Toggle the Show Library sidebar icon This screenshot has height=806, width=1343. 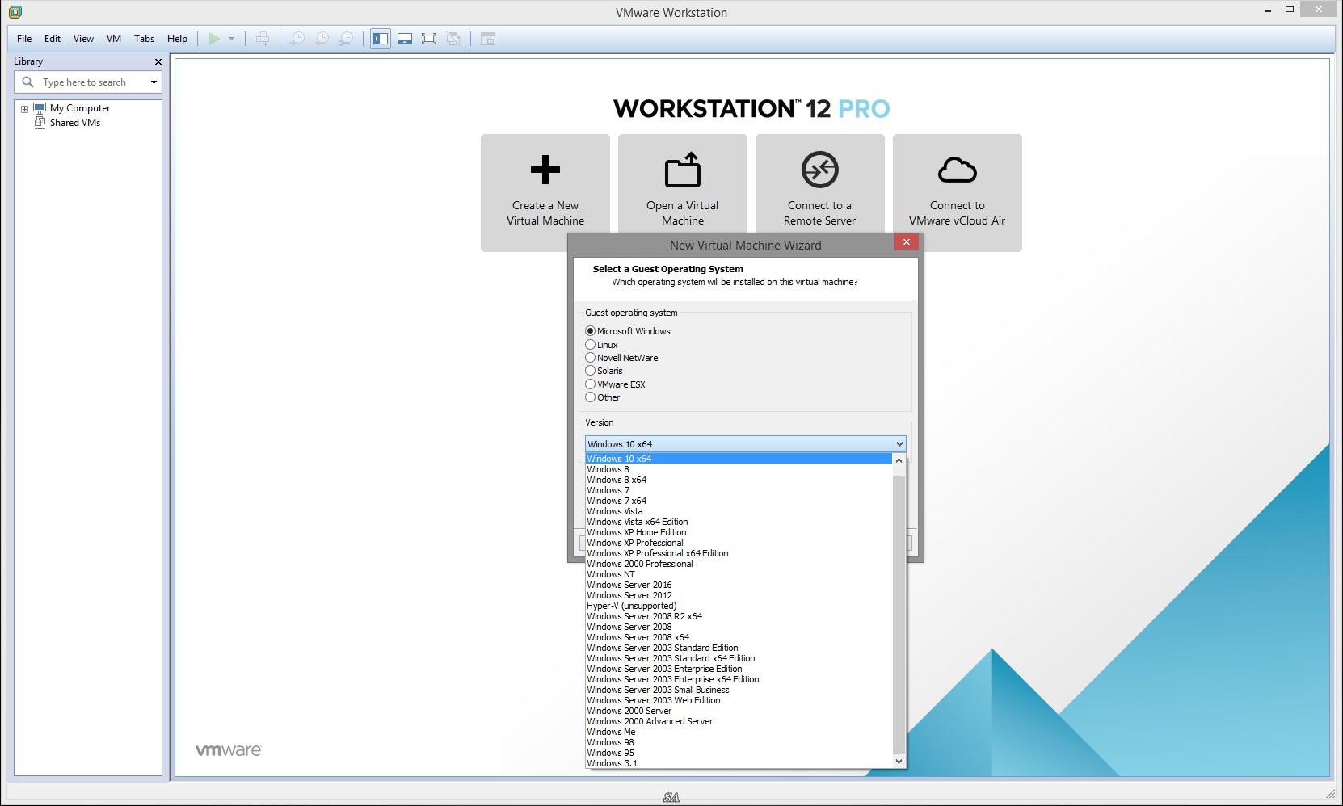pos(381,39)
